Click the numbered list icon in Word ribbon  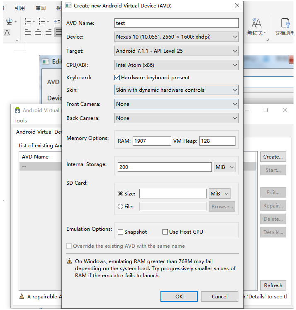click(x=42, y=21)
